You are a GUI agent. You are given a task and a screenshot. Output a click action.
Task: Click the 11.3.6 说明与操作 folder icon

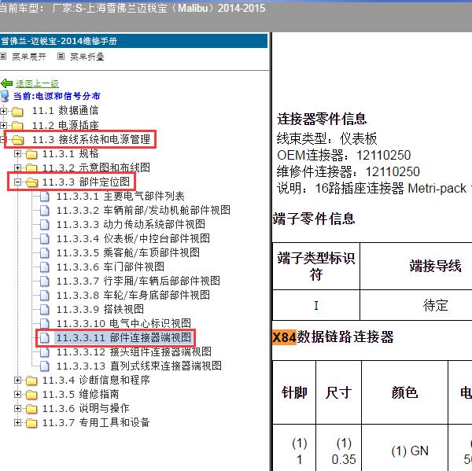pos(31,409)
